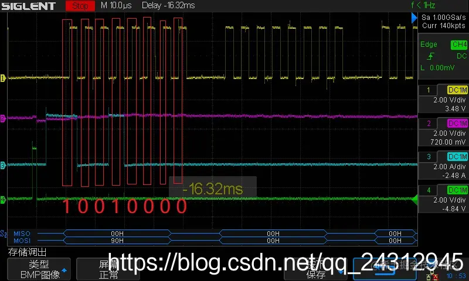The height and width of the screenshot is (281, 469).
Task: Select the M 10.0µs timebase readout
Action: [116, 5]
